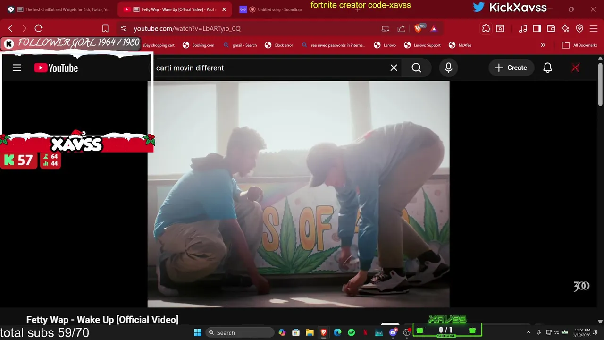Open the Brave VPN shield icon
Screen dimensions: 604x340
579,28
